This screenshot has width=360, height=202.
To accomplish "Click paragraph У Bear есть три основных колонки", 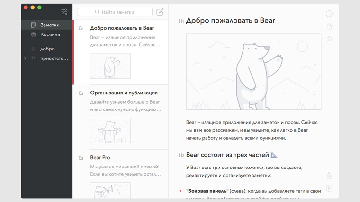I will [244, 171].
